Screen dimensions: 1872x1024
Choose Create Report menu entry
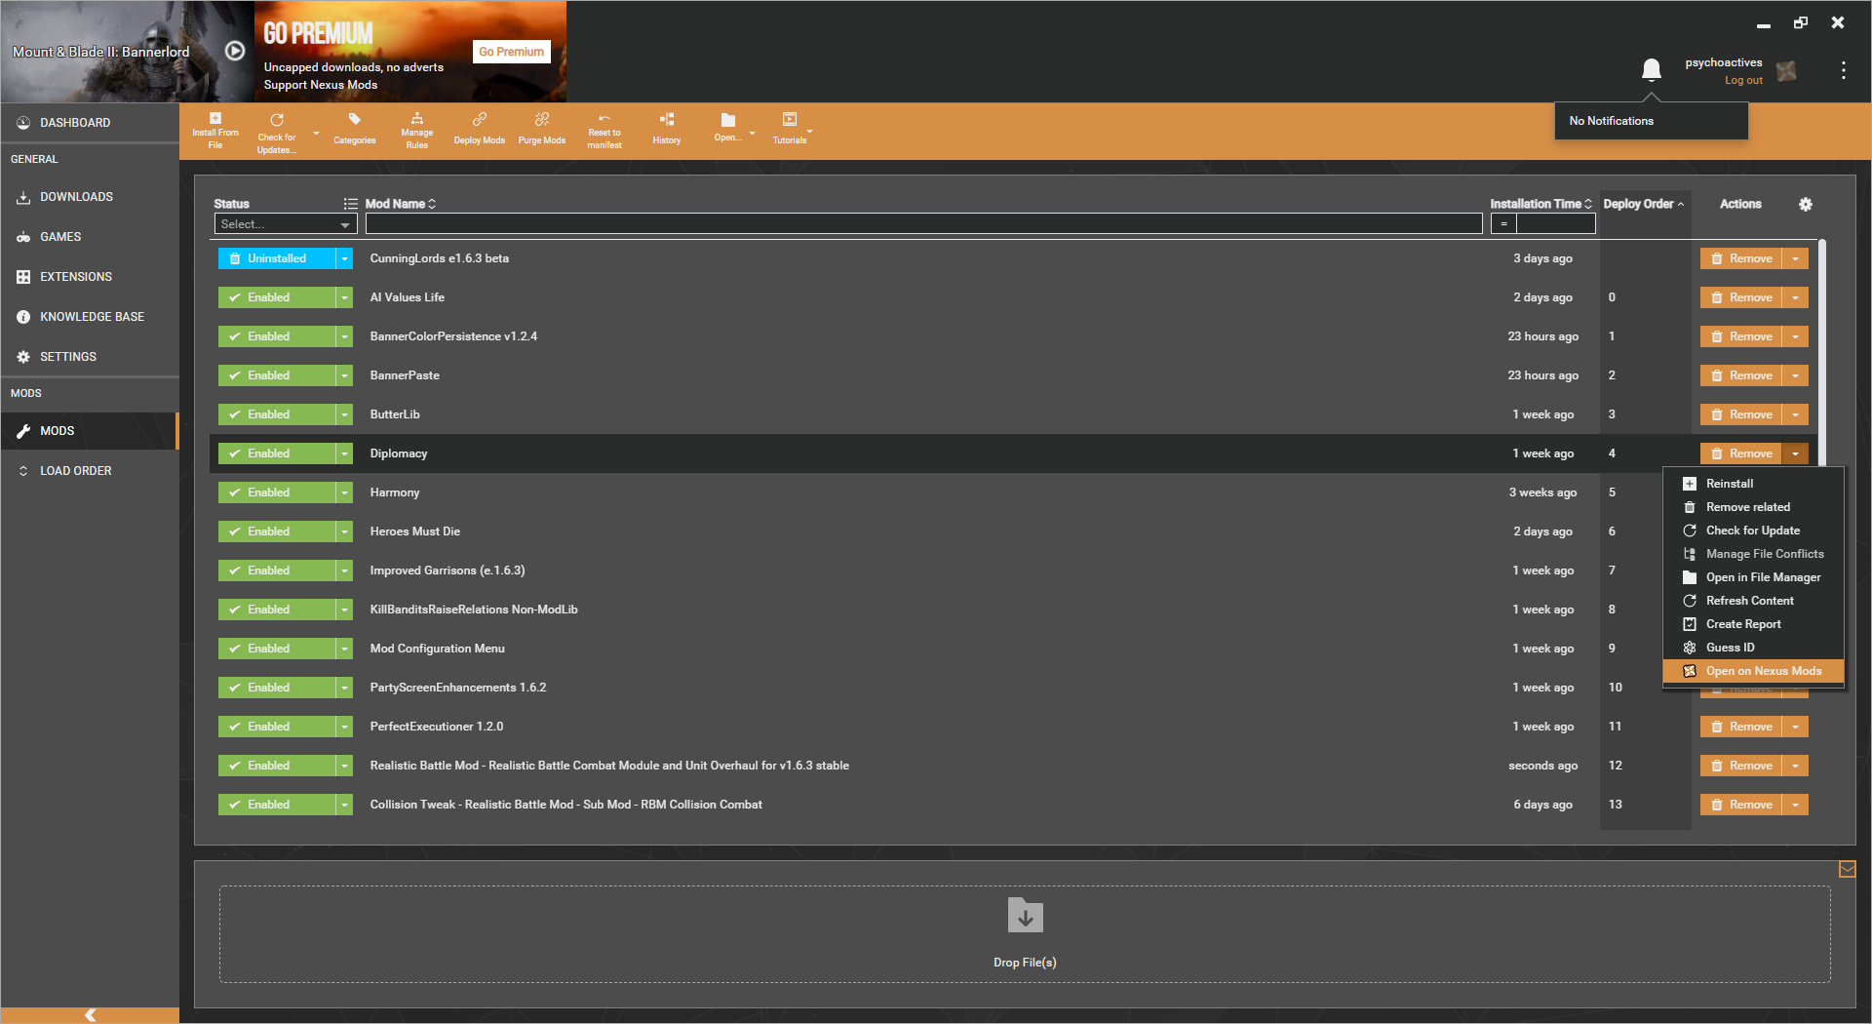coord(1753,624)
